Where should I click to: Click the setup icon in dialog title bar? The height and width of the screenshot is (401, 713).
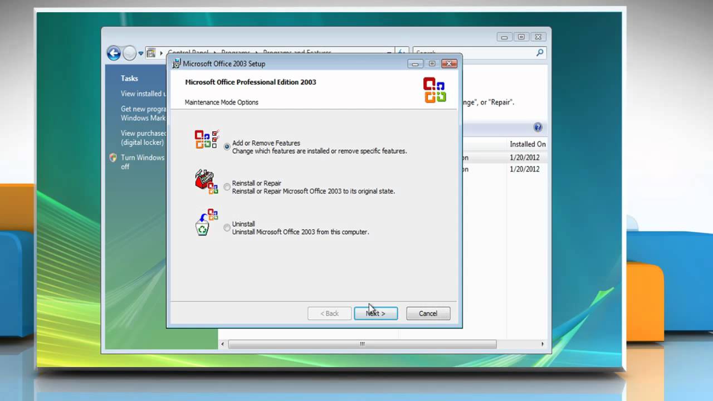pyautogui.click(x=177, y=63)
